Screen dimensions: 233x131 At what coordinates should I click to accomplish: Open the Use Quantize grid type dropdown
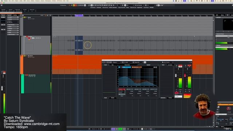point(139,5)
